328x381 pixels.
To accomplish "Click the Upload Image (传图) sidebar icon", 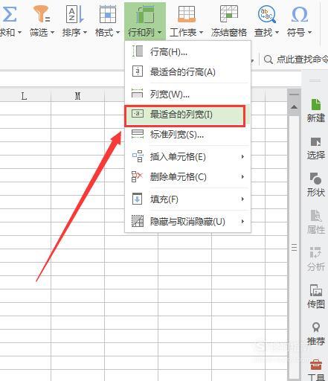I will [x=315, y=290].
